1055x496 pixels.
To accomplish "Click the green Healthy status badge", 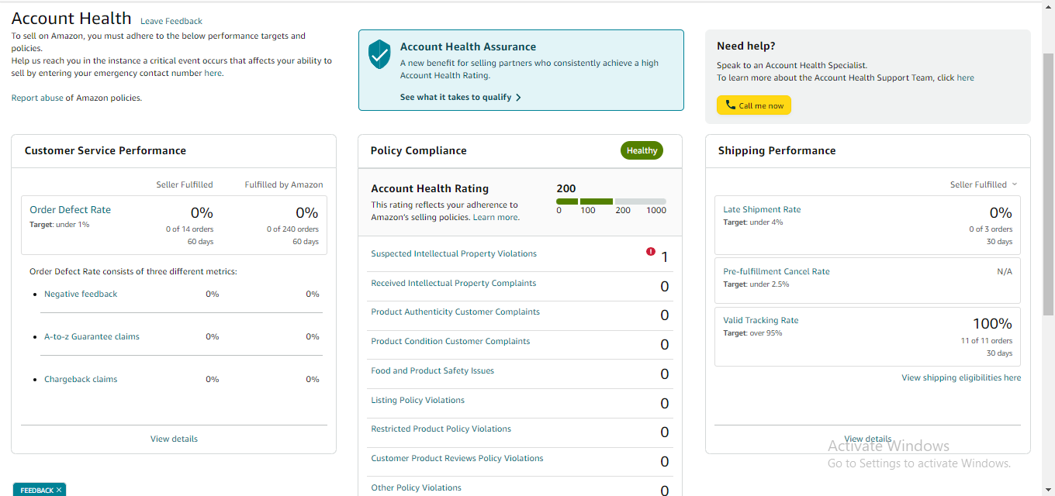I will coord(642,151).
